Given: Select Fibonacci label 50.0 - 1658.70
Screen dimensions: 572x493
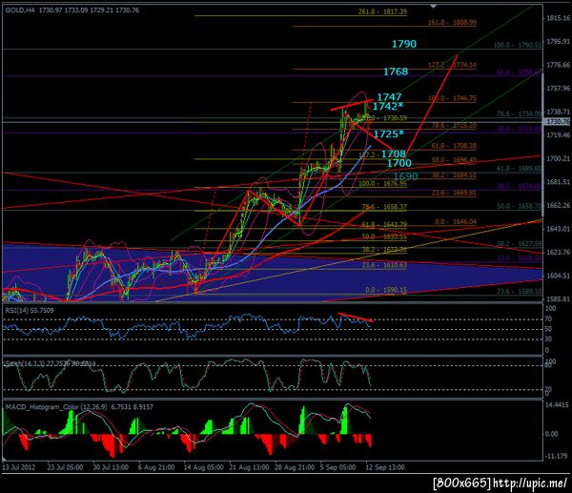Looking at the screenshot, I should coord(520,206).
